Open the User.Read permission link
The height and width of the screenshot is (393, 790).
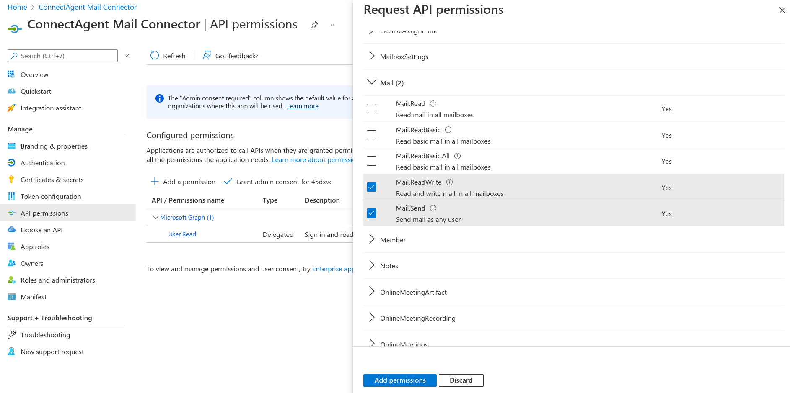point(182,234)
